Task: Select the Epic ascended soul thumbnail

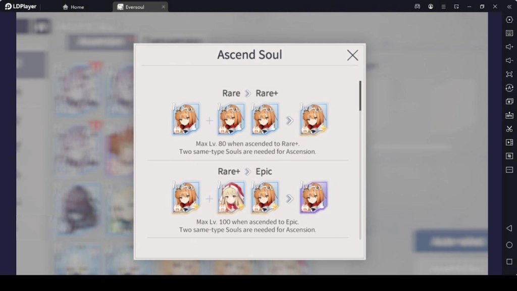Action: coord(314,197)
